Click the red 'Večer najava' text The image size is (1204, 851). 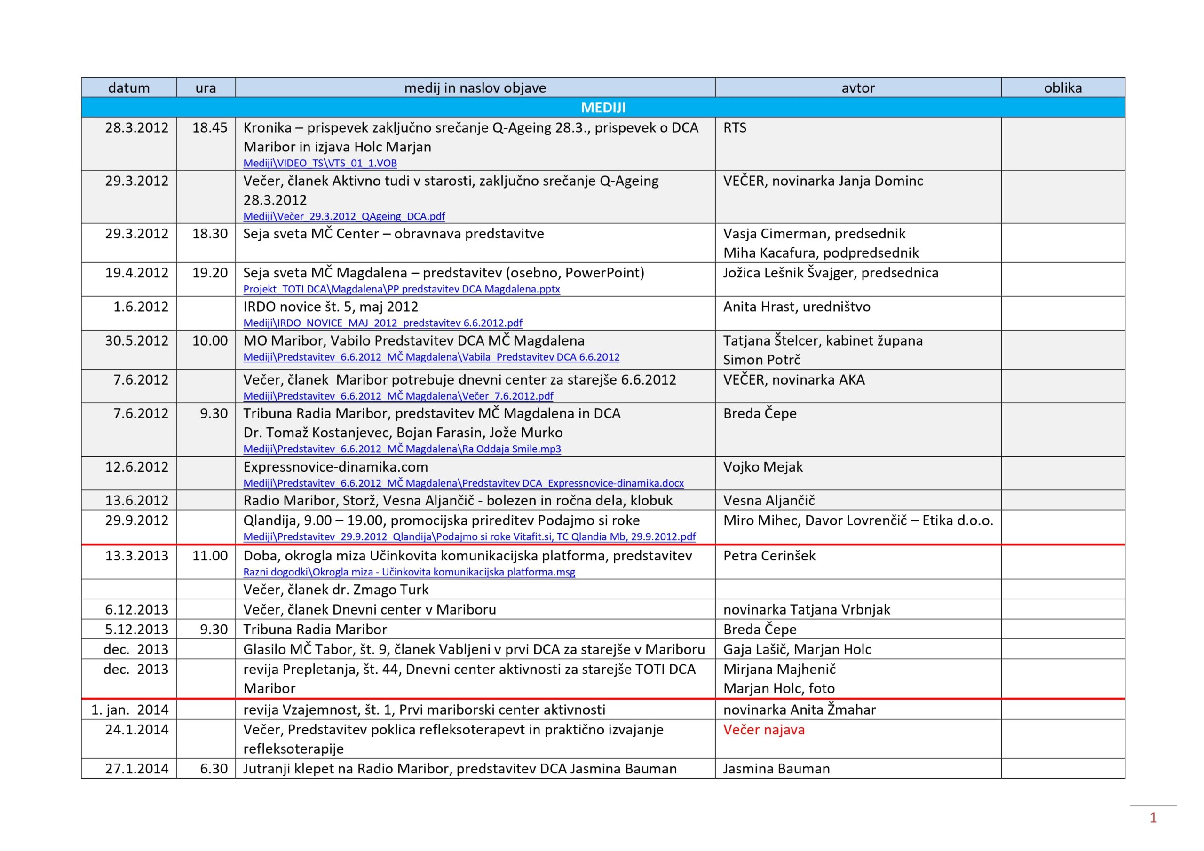[763, 729]
